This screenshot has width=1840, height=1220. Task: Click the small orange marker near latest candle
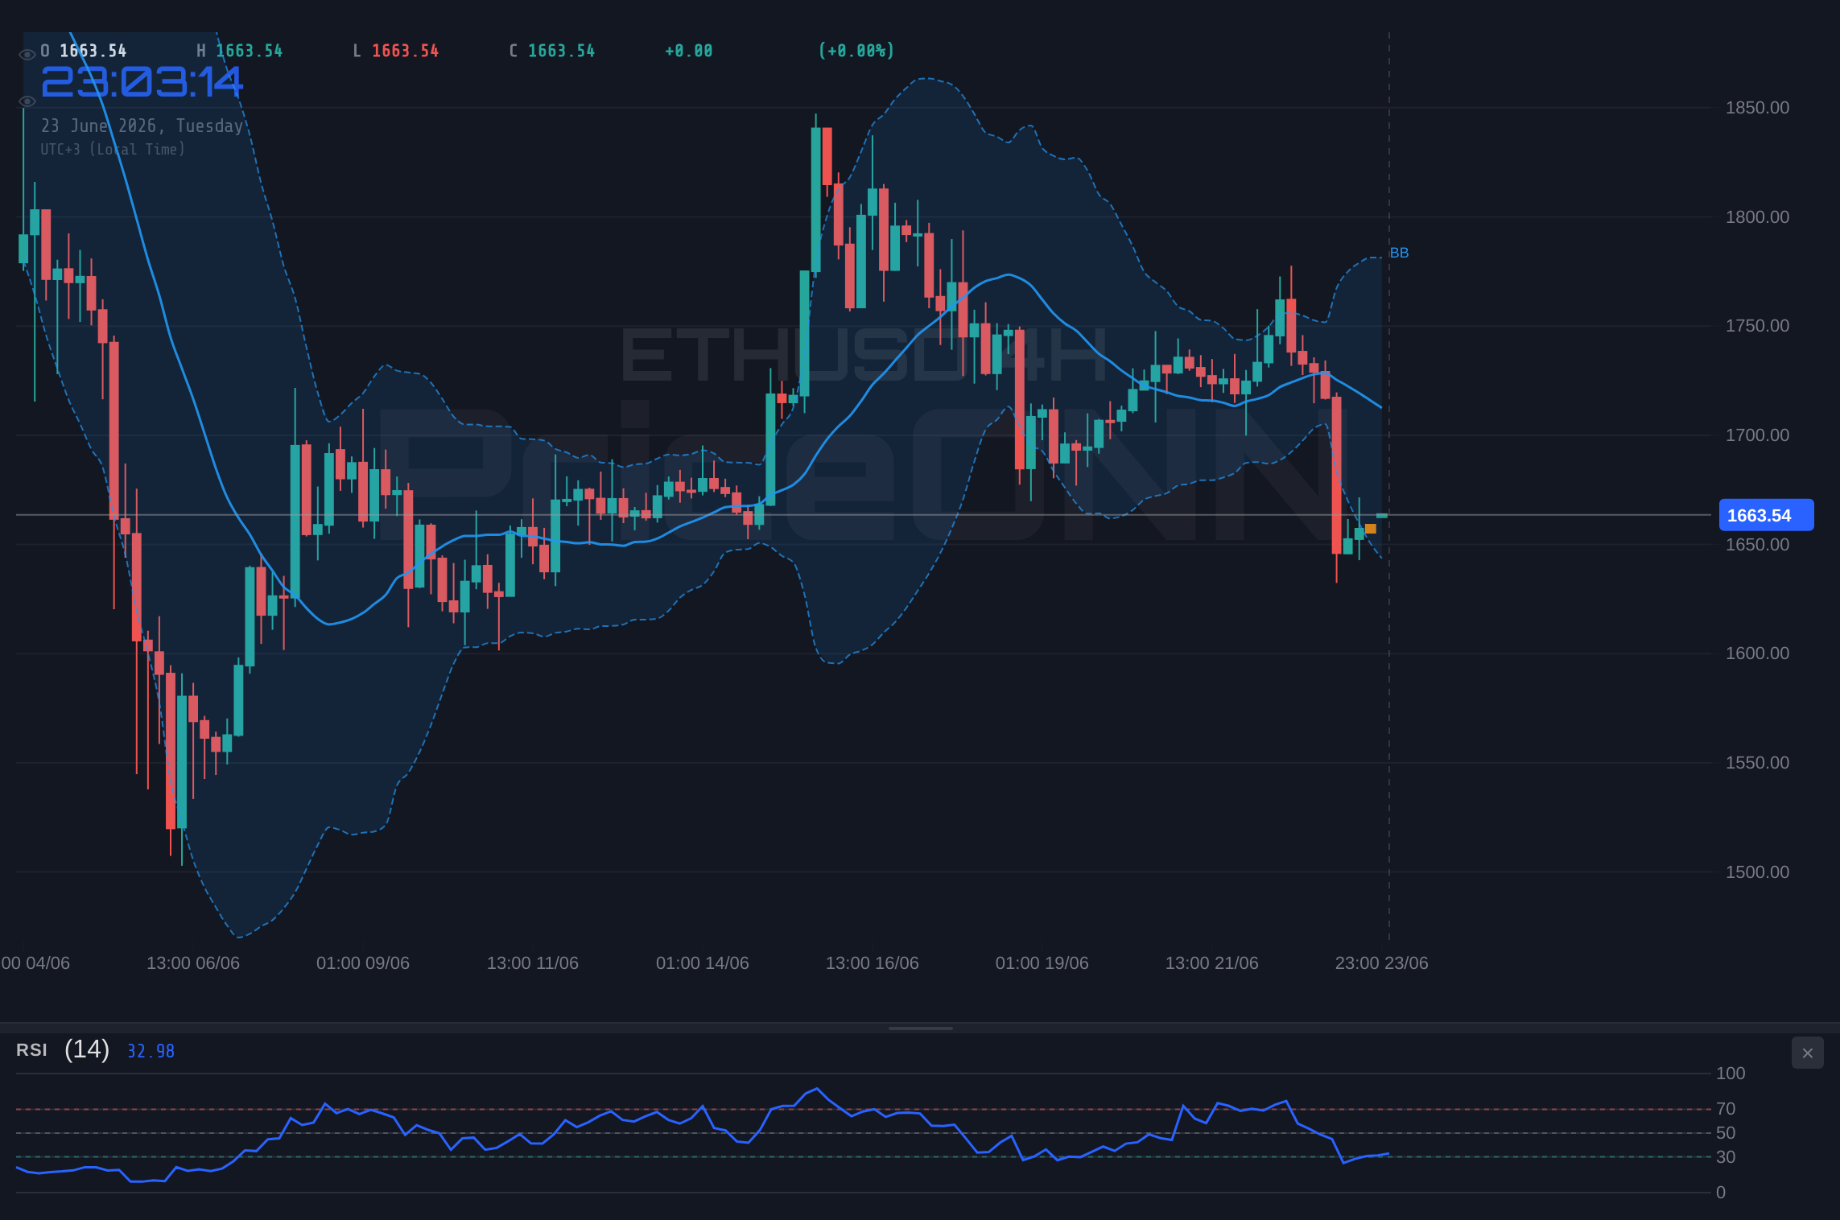pos(1371,529)
